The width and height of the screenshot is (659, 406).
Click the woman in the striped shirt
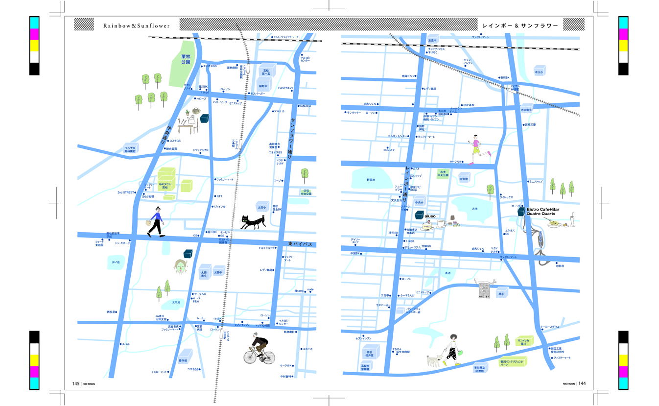coord(156,222)
